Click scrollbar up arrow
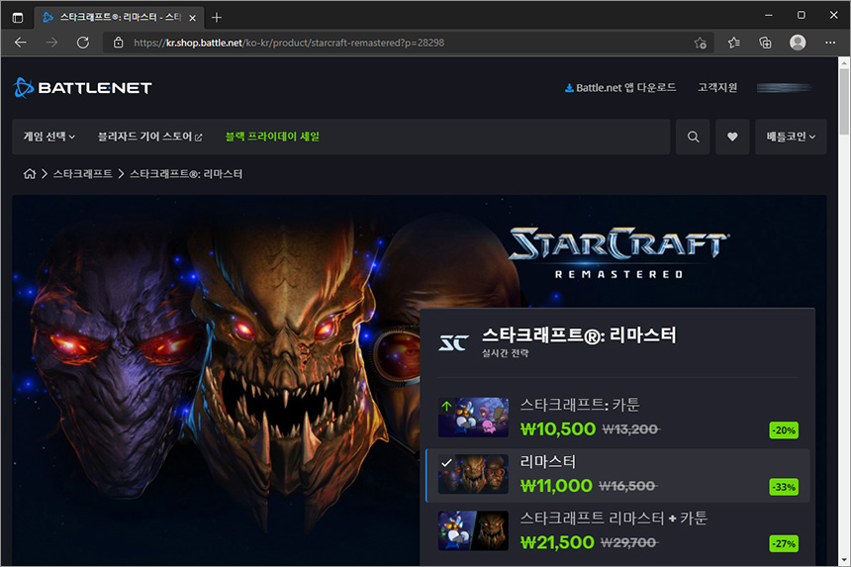This screenshot has width=851, height=567. (844, 62)
